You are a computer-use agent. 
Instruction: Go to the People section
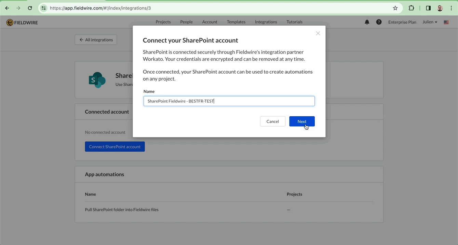186,22
